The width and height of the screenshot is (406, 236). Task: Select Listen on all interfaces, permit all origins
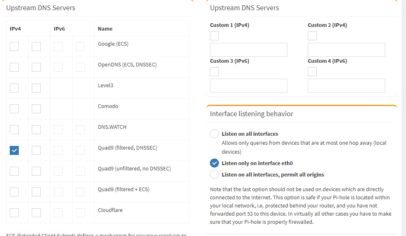point(214,174)
